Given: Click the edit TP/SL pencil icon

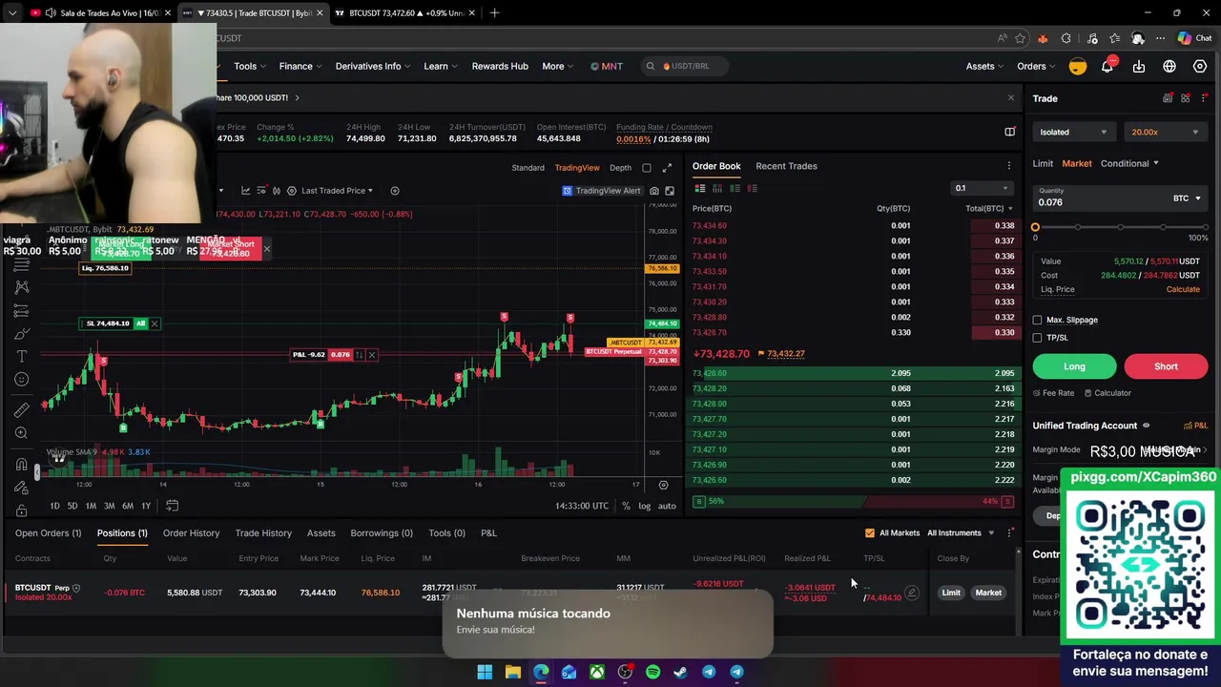Looking at the screenshot, I should coord(912,593).
